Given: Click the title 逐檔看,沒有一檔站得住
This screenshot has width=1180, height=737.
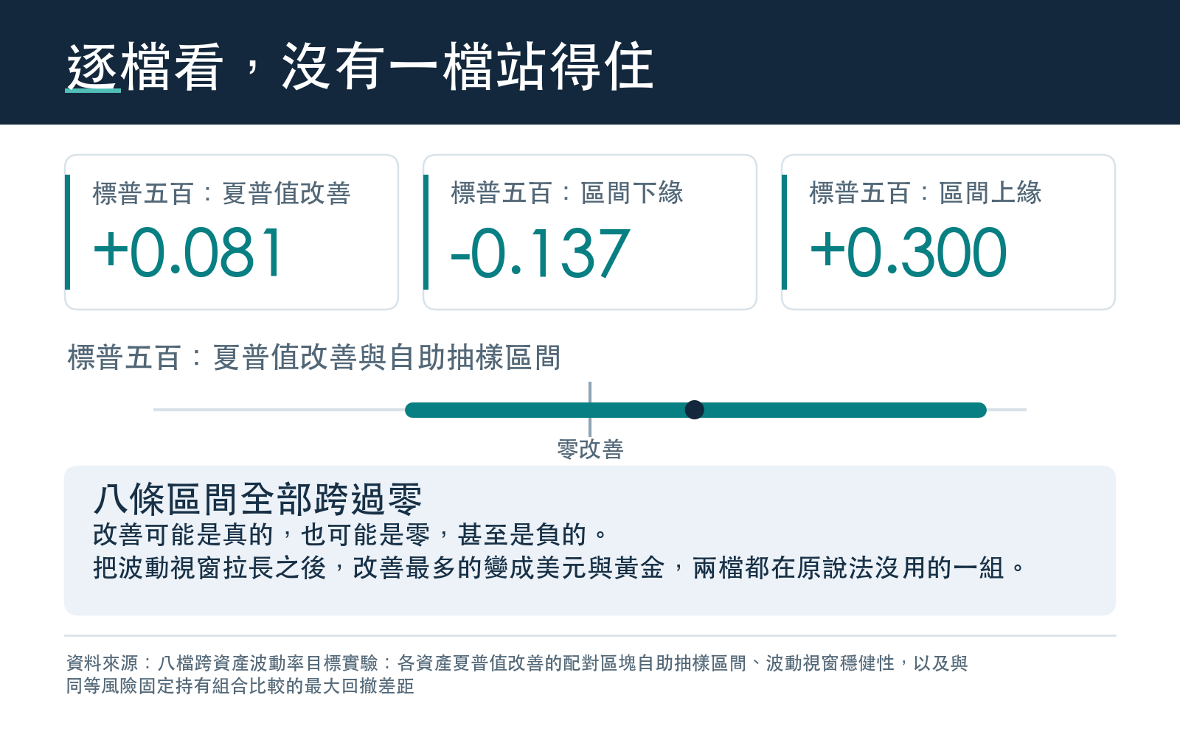Looking at the screenshot, I should pos(360,67).
